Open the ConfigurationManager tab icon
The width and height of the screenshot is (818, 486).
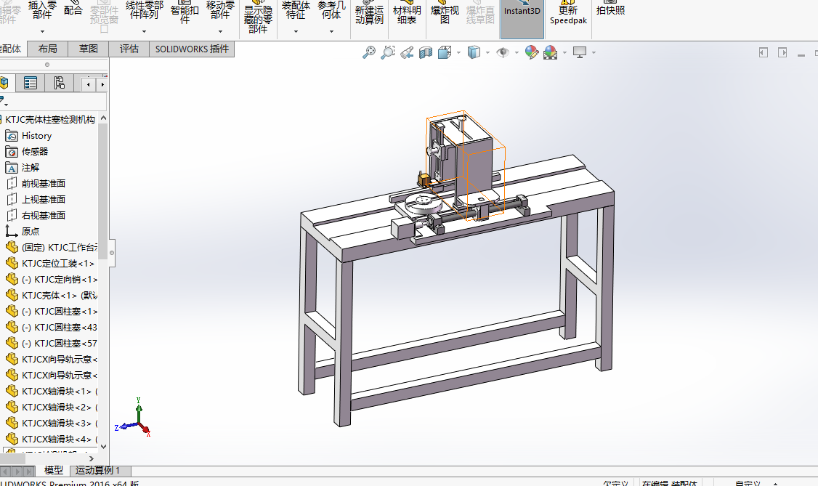pyautogui.click(x=59, y=84)
